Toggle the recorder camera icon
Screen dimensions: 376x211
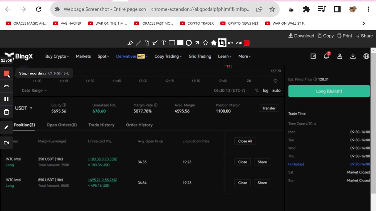pyautogui.click(x=6, y=143)
